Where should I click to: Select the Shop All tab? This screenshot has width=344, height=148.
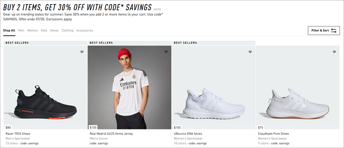pyautogui.click(x=9, y=30)
